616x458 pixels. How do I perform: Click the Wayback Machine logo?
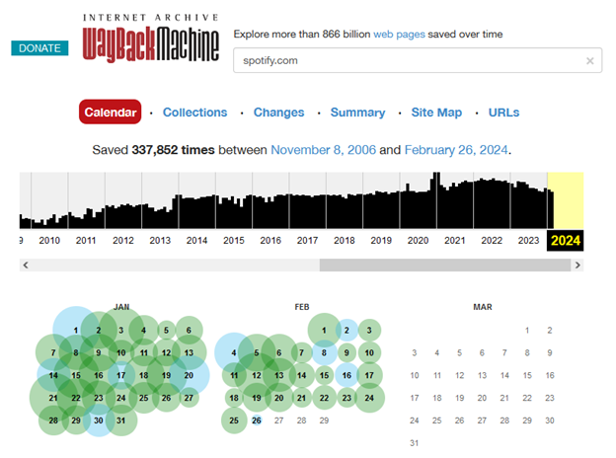150,38
